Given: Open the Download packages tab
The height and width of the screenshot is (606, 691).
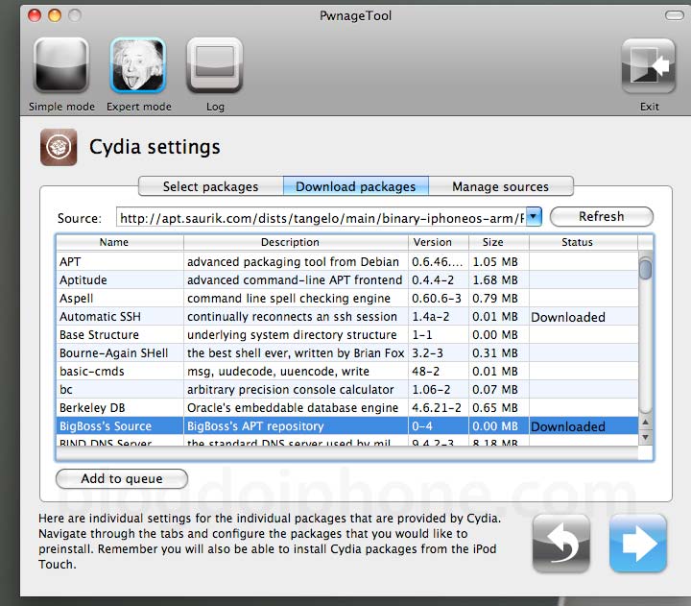Looking at the screenshot, I should 356,186.
